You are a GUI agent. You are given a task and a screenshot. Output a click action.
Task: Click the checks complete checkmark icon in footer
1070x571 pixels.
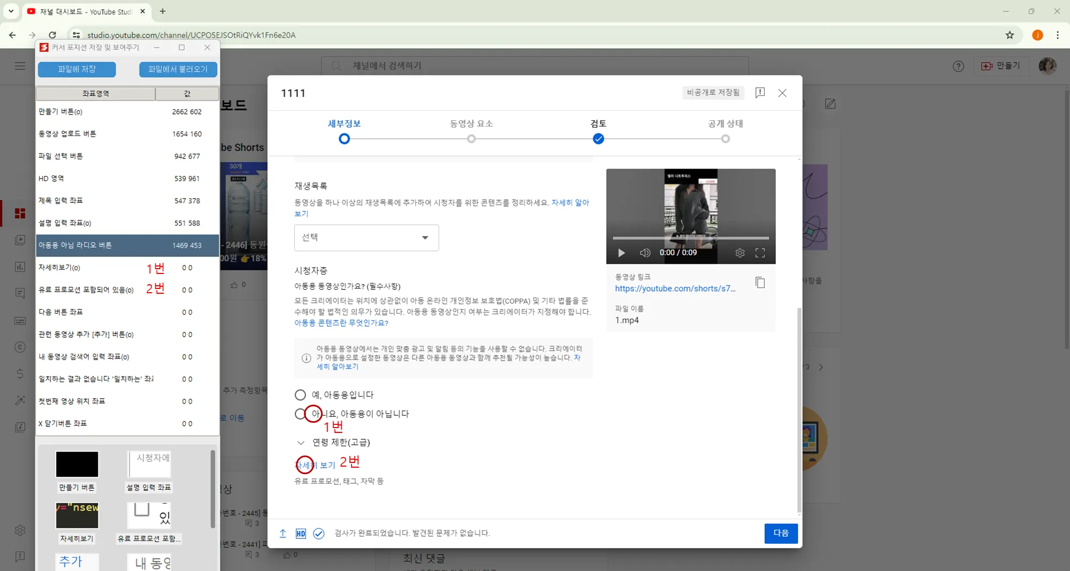click(319, 533)
